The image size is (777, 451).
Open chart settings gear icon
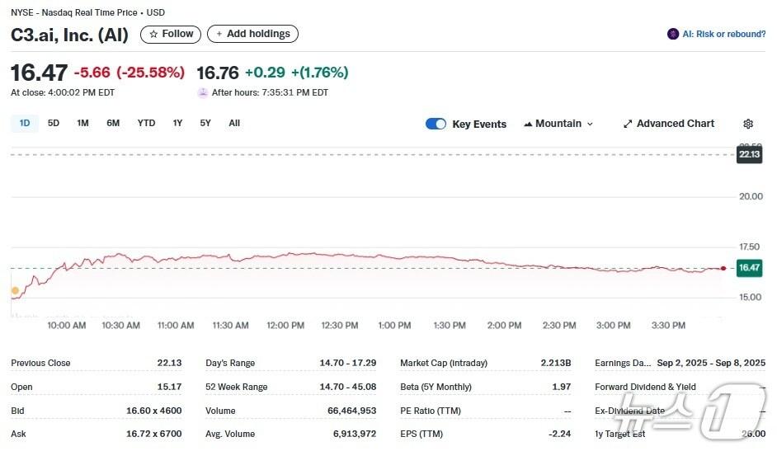pyautogui.click(x=748, y=124)
